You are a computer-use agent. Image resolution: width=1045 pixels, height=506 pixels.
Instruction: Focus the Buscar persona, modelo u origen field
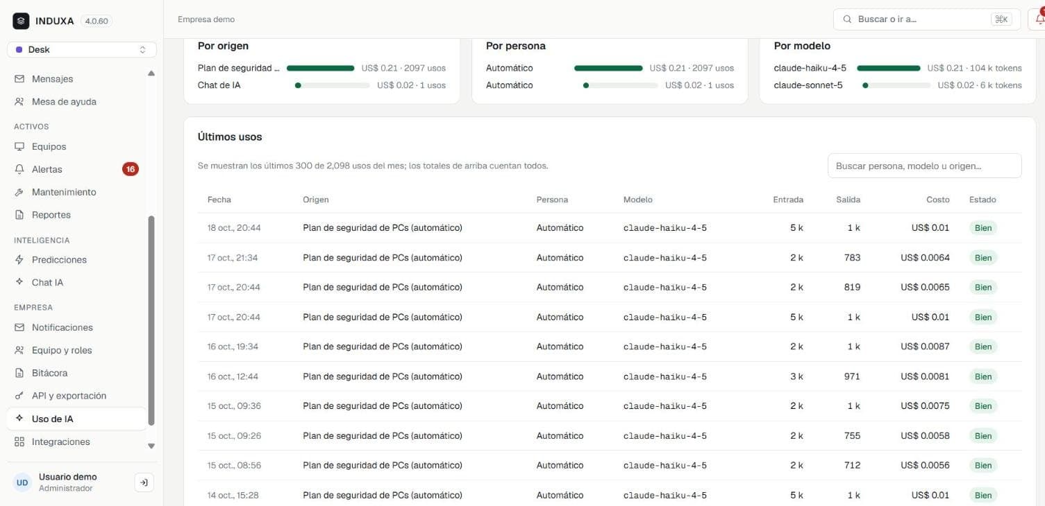(924, 166)
